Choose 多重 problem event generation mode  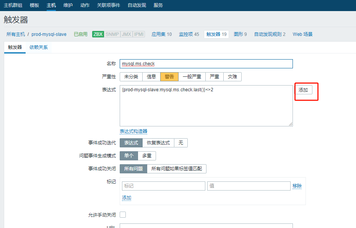point(147,156)
